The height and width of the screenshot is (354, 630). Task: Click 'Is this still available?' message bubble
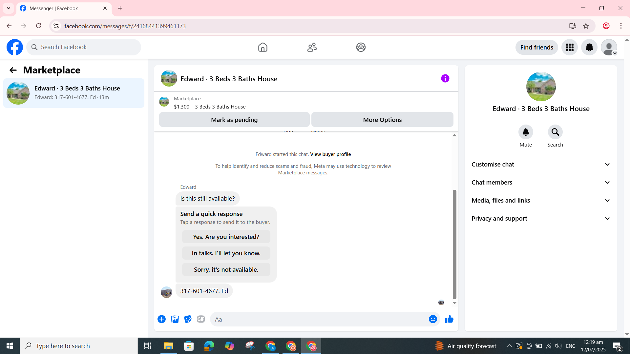pos(207,199)
